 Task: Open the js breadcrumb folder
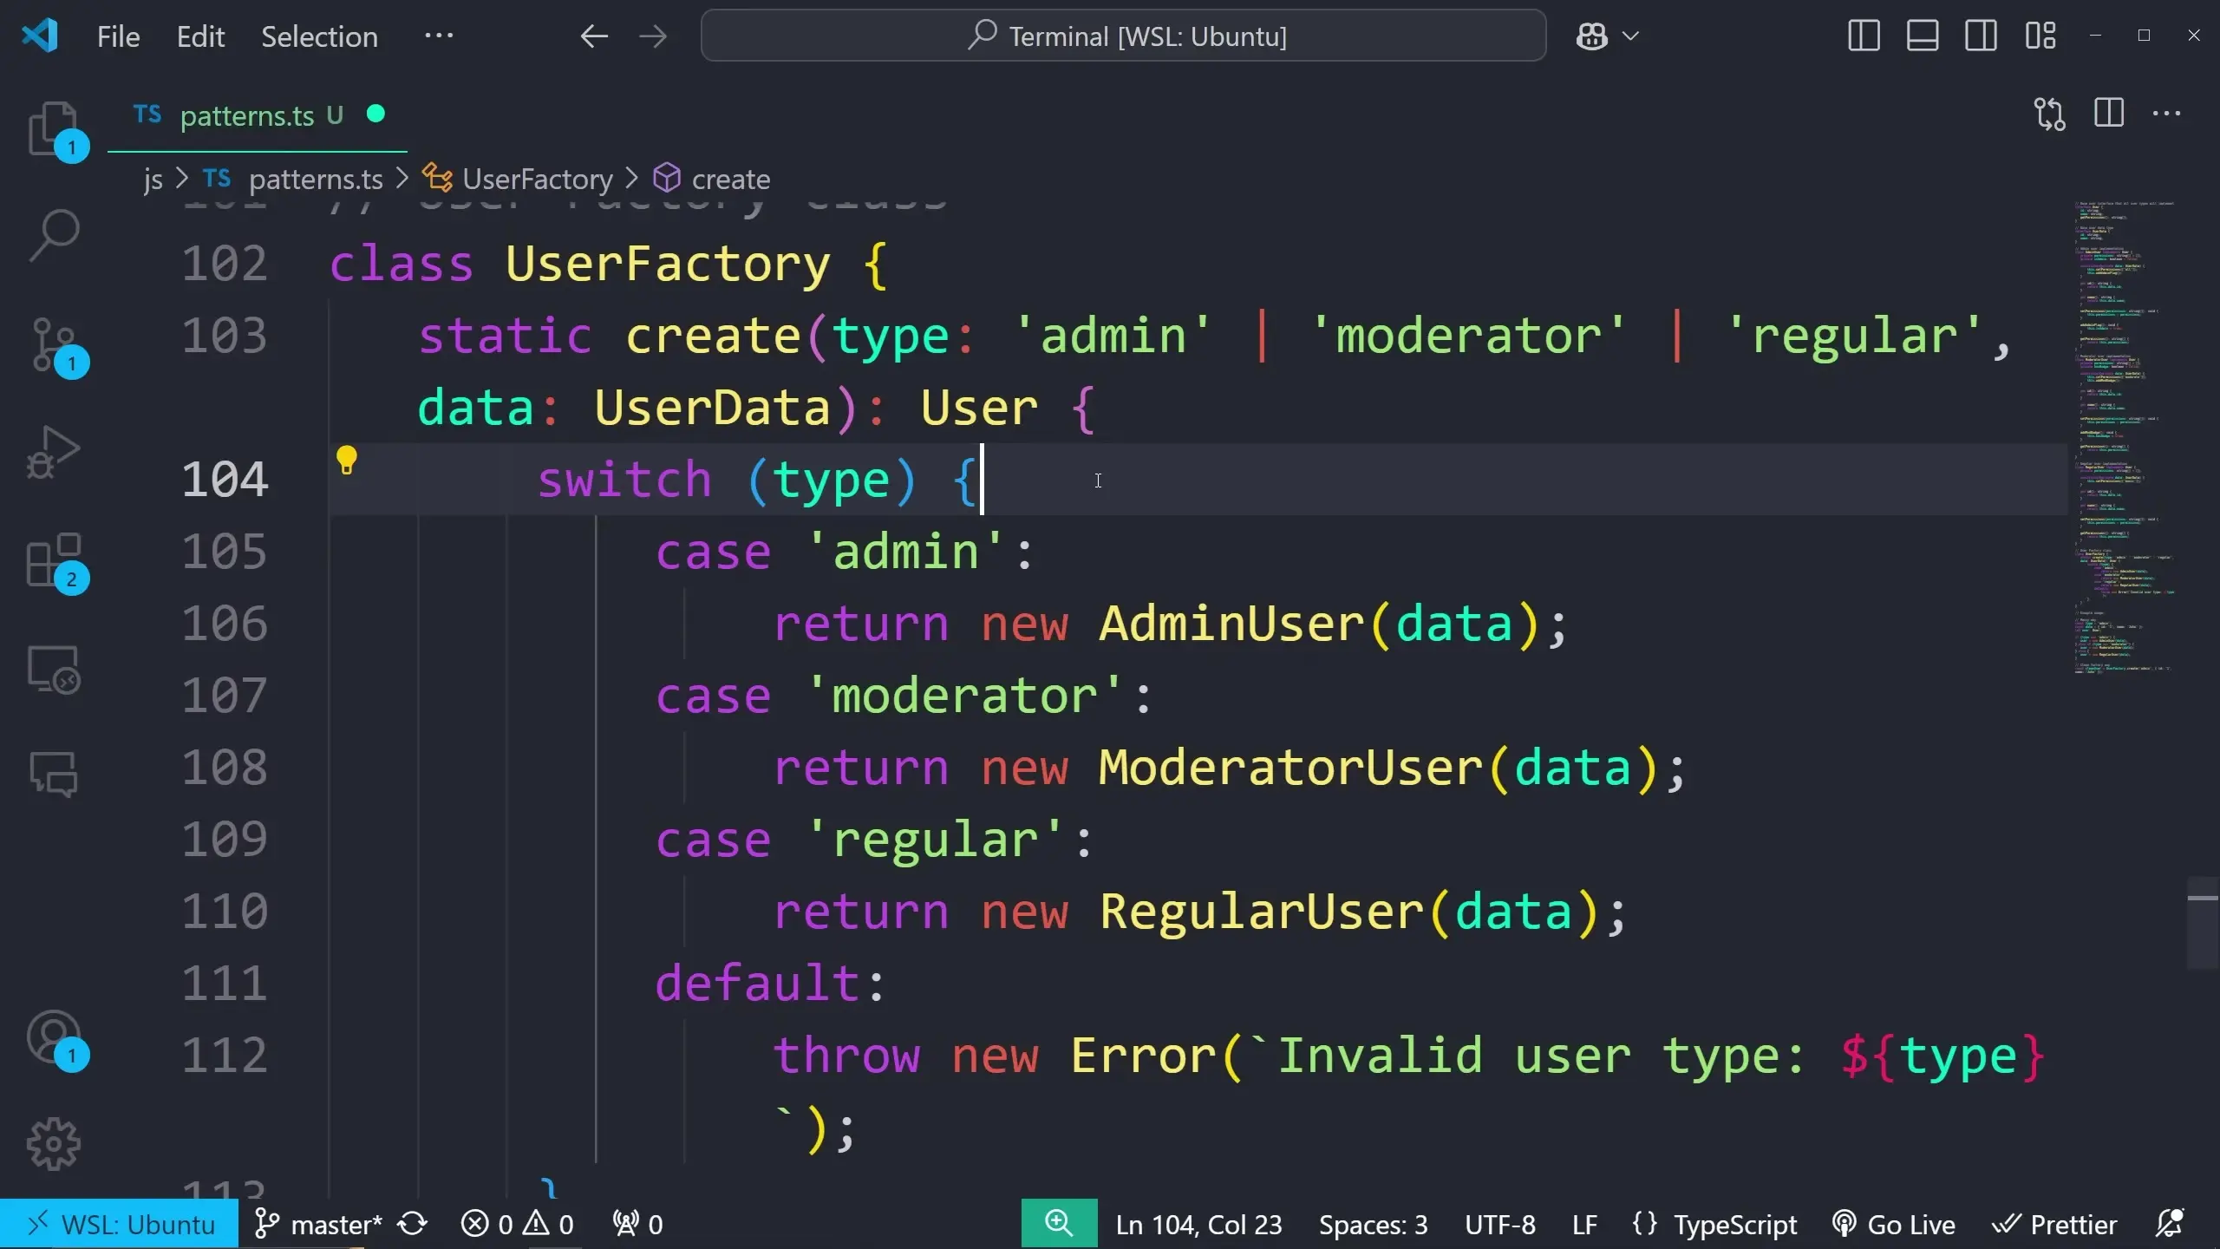coord(153,180)
